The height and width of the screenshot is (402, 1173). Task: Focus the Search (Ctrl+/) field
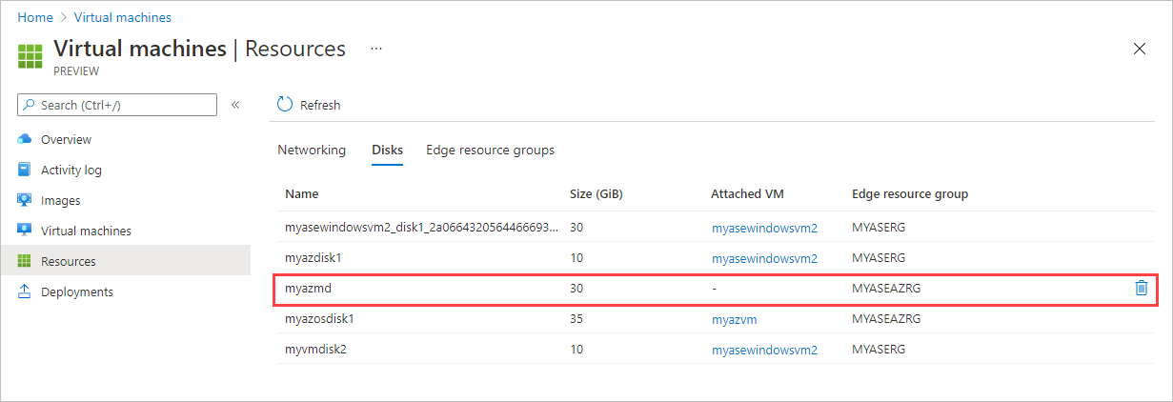pos(117,105)
